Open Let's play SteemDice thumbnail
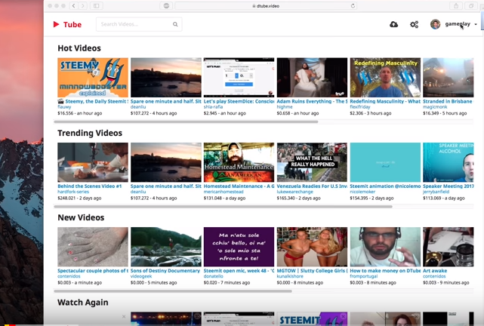 click(x=239, y=78)
